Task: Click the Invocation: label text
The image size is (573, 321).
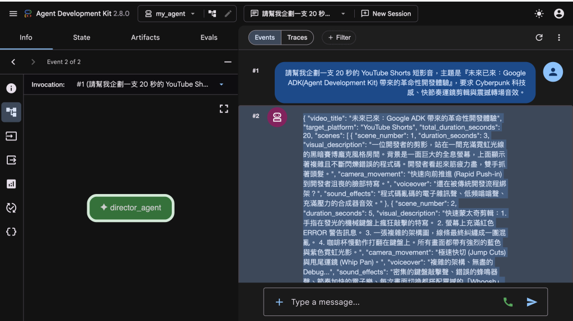Action: tap(48, 84)
